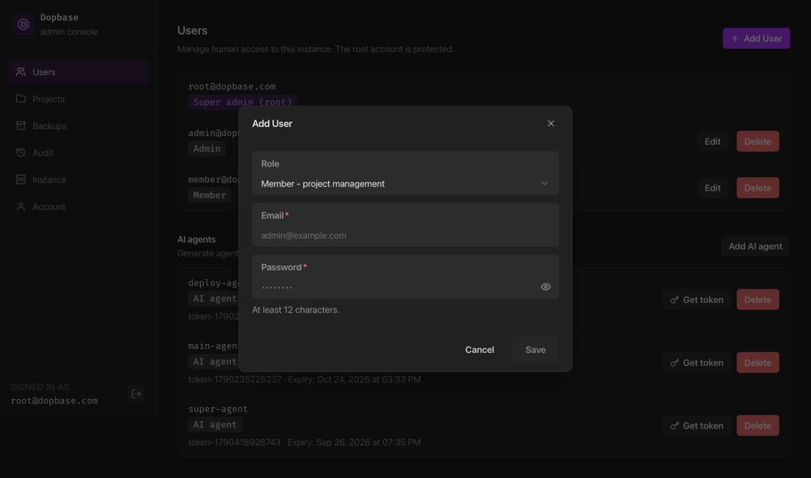The image size is (811, 478).
Task: Click the Email input field
Action: click(x=405, y=225)
